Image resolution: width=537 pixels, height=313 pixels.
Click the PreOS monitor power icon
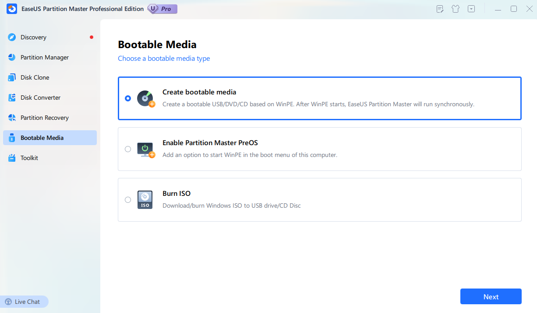tap(146, 150)
